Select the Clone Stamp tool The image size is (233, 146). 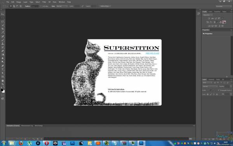coord(3,44)
